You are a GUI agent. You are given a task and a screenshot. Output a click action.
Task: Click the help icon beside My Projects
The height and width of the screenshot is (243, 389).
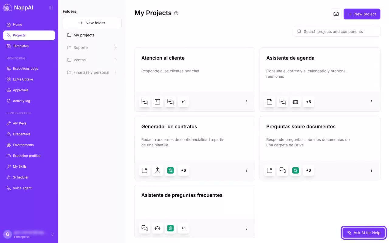176,13
